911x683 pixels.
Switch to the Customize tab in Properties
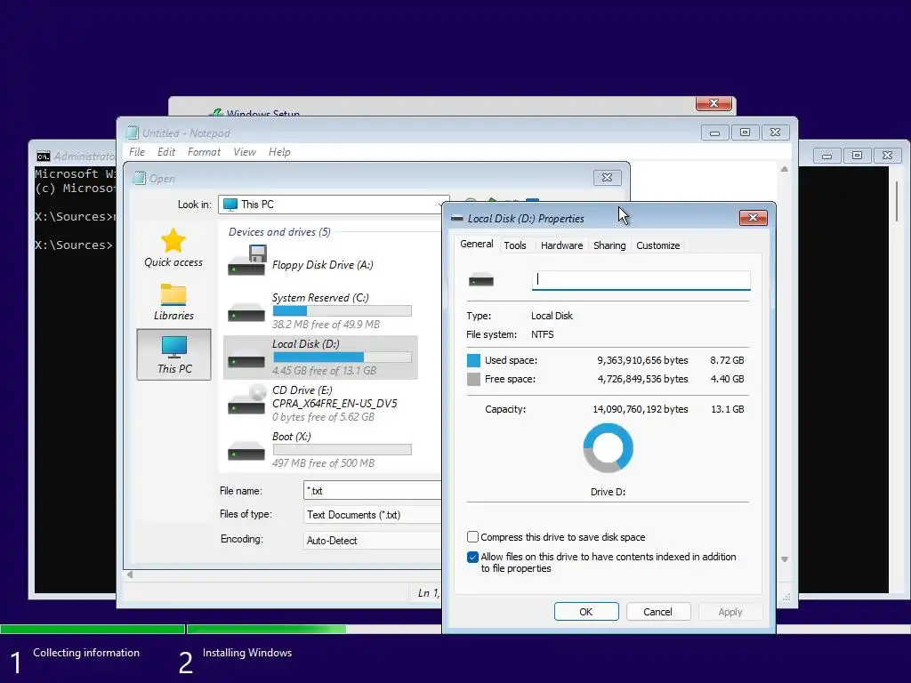point(657,245)
